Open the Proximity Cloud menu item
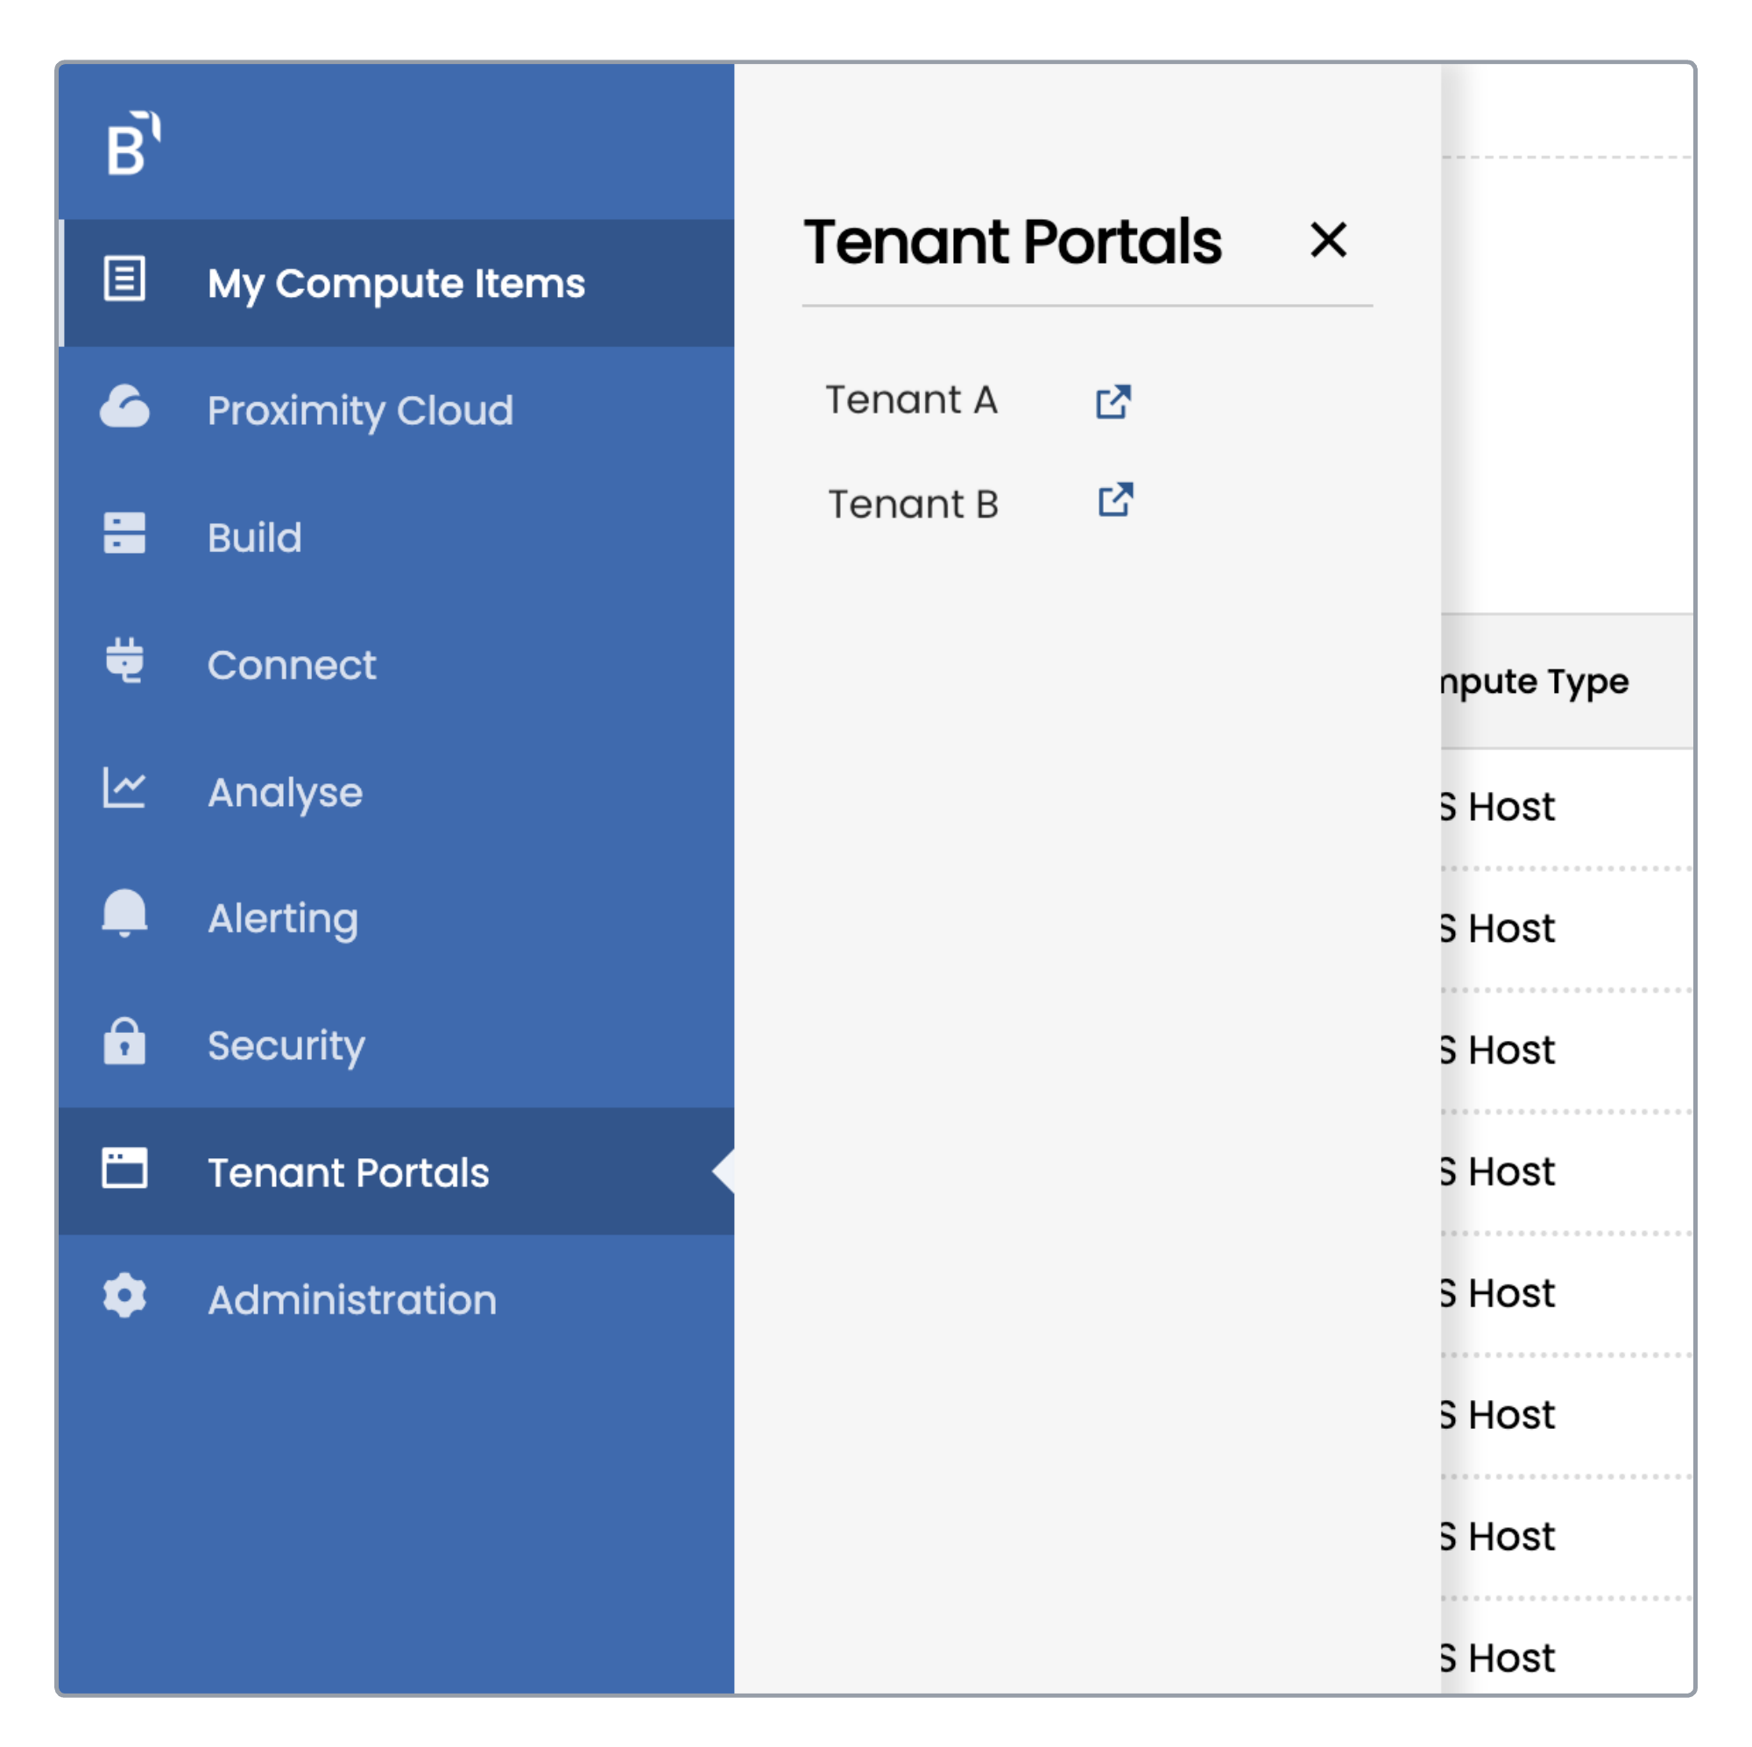The image size is (1752, 1747). pyautogui.click(x=360, y=411)
